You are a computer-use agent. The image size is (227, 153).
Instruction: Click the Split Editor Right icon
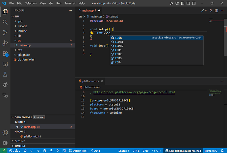tap(216, 11)
